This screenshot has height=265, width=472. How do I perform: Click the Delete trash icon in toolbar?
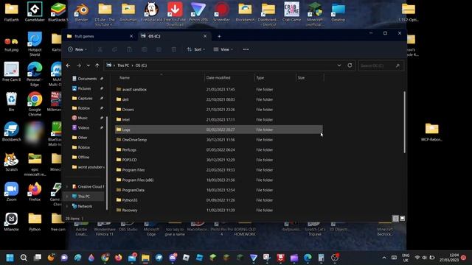pos(174,49)
